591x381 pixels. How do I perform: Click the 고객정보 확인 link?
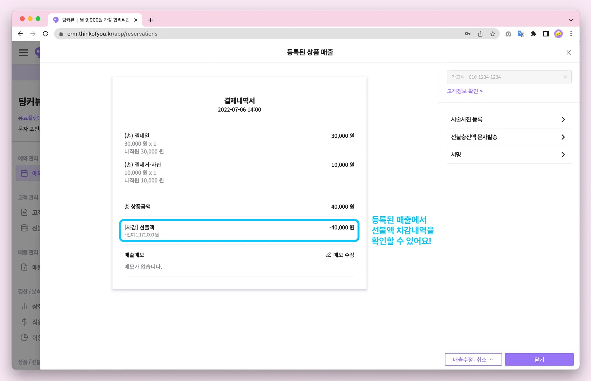pos(465,91)
